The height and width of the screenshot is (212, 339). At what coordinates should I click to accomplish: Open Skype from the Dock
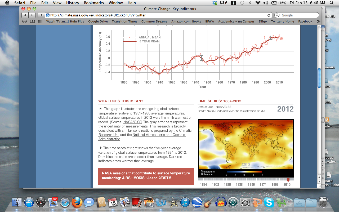[269, 202]
